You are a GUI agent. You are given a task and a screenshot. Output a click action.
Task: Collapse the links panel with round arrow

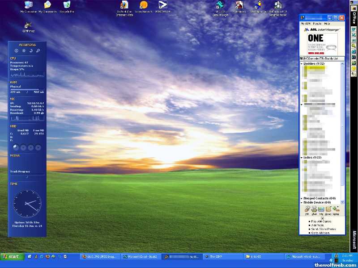point(322,218)
